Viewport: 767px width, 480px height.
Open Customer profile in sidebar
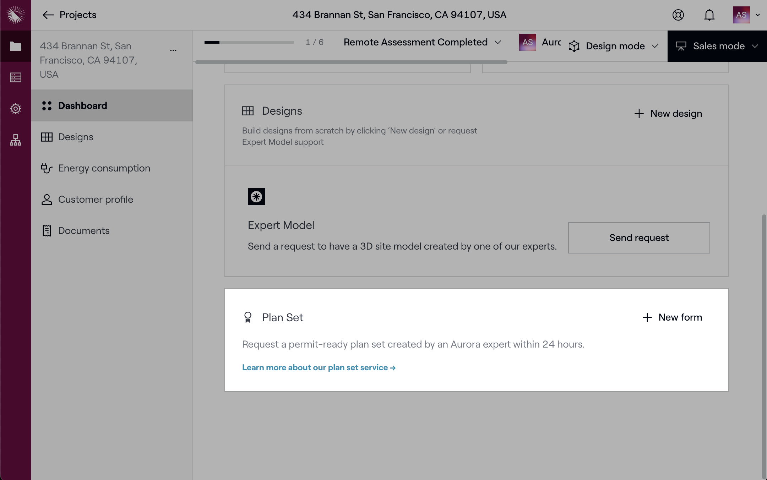[x=96, y=200]
